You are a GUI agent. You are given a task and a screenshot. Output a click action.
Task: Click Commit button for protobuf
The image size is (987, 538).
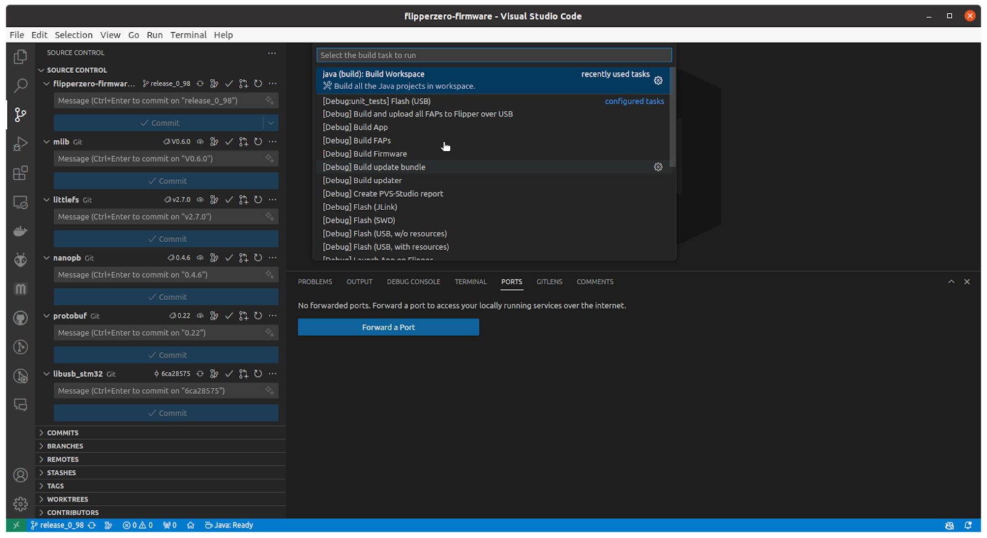[166, 355]
